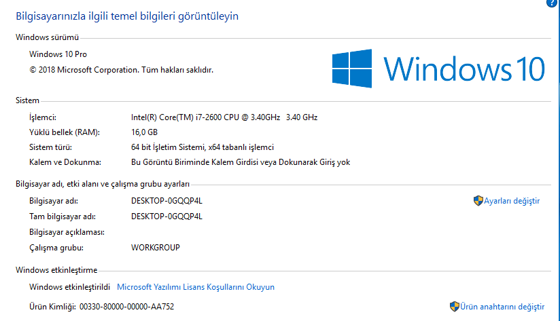
Task: Click the Yüklü bellek (RAM) label
Action: pos(65,132)
